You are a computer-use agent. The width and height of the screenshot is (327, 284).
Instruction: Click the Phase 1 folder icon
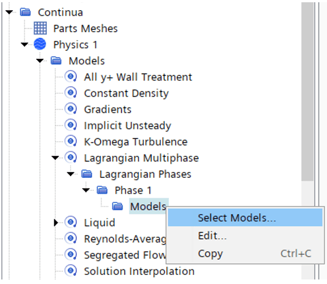pyautogui.click(x=102, y=190)
